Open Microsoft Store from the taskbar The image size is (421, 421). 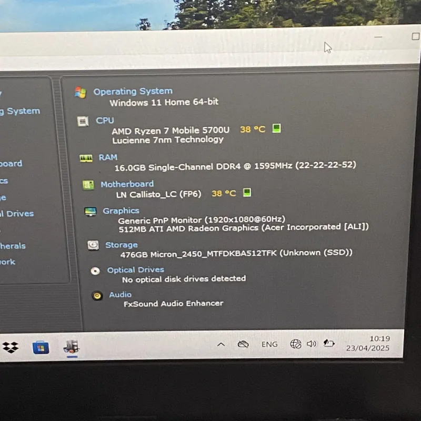click(41, 347)
